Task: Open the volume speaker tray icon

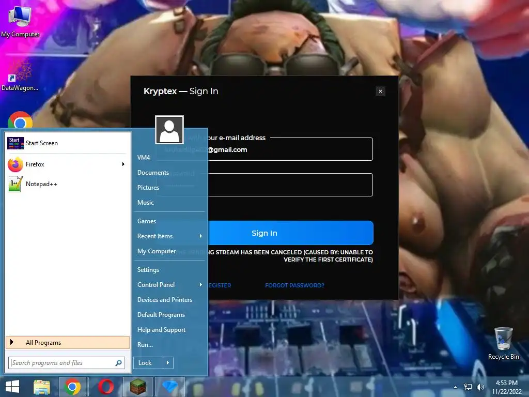Action: click(x=480, y=387)
